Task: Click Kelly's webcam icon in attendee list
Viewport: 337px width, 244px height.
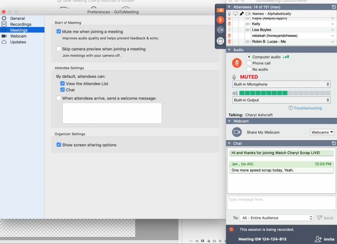Action: (x=248, y=24)
